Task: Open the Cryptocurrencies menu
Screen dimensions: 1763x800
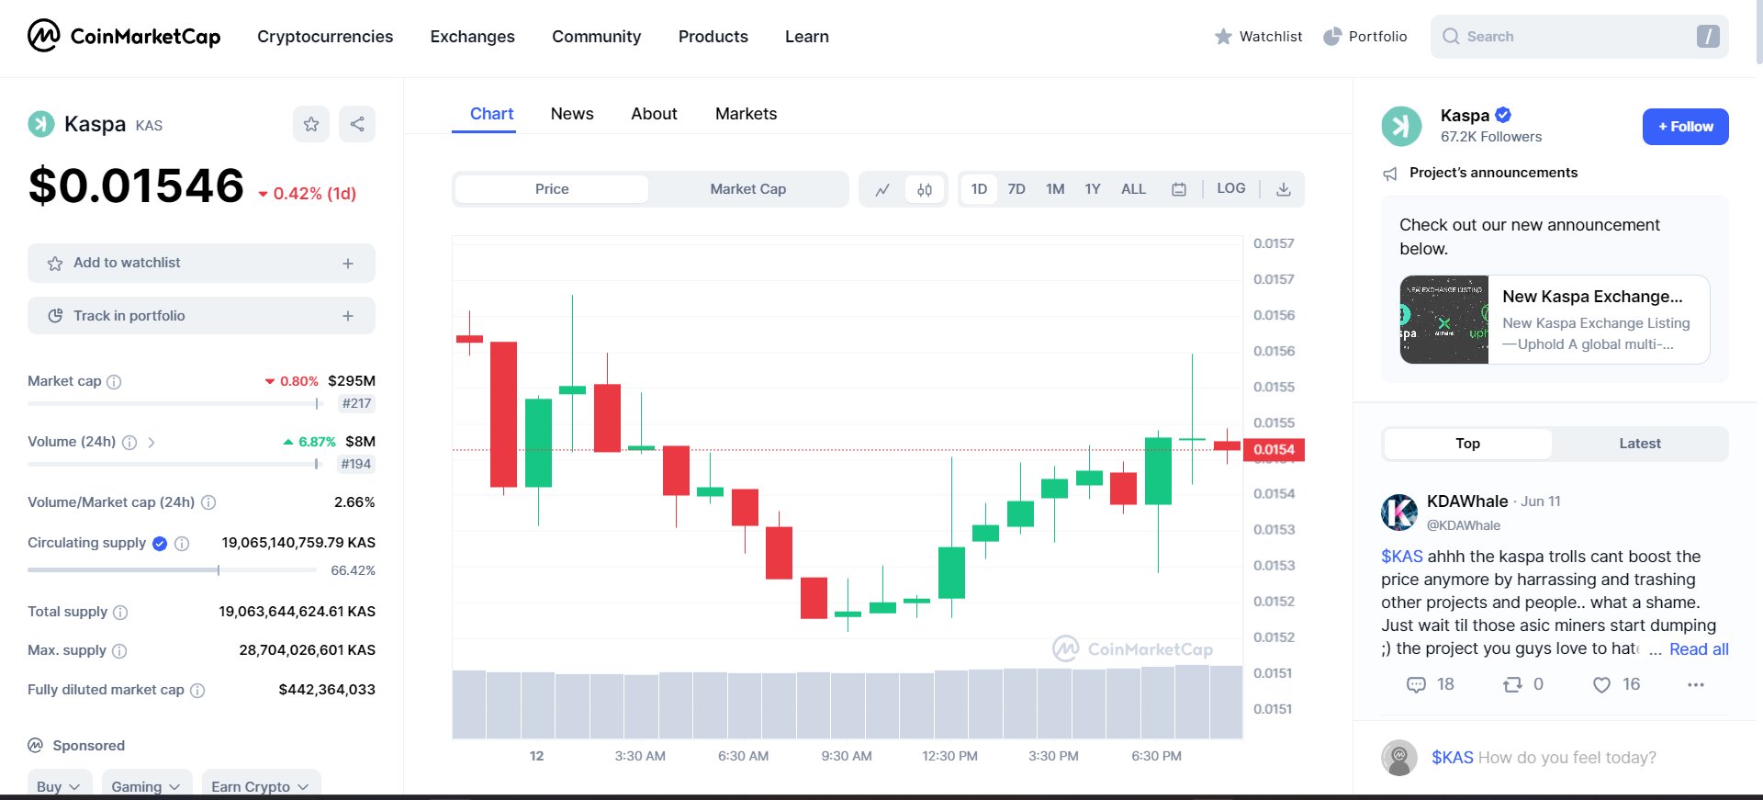Action: [325, 37]
